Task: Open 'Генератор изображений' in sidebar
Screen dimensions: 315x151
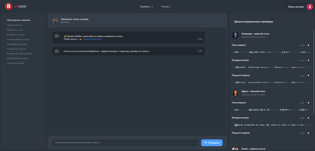Action: [x=19, y=53]
